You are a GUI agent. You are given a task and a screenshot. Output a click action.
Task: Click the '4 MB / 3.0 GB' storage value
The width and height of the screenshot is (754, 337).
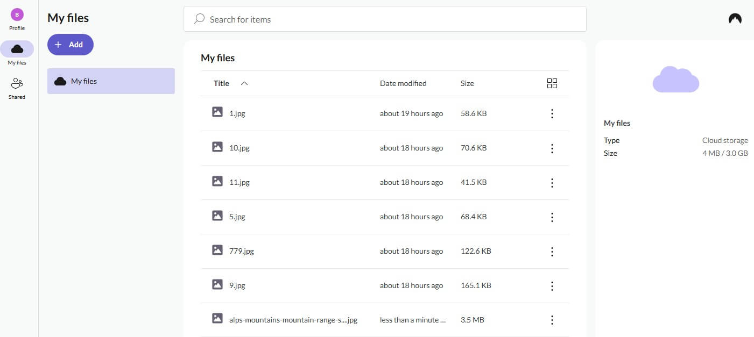(x=725, y=153)
